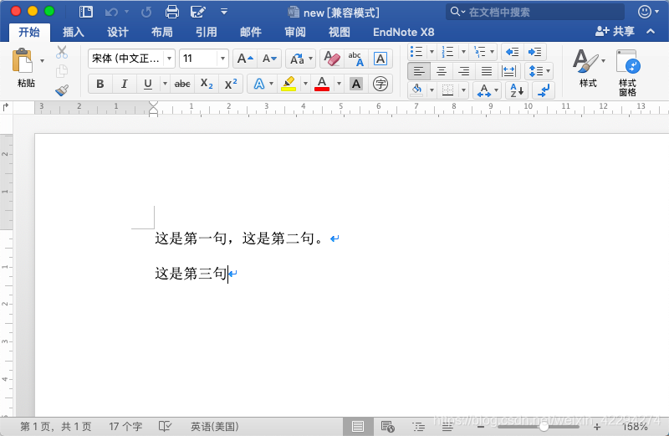Open the Styles Pane
Screen dimensions: 669x436
(628, 73)
